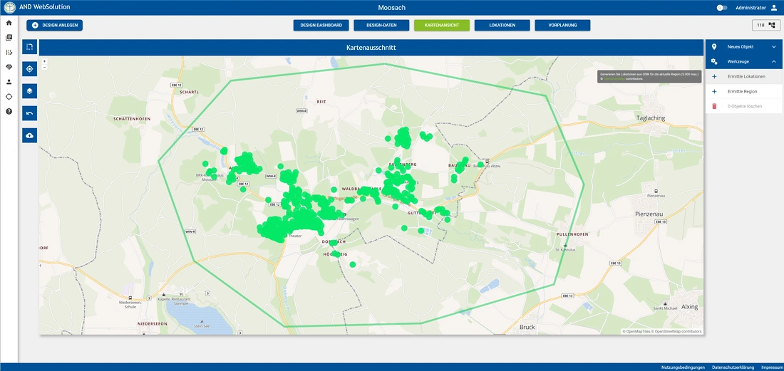Click the cloud upload tool button

[29, 135]
